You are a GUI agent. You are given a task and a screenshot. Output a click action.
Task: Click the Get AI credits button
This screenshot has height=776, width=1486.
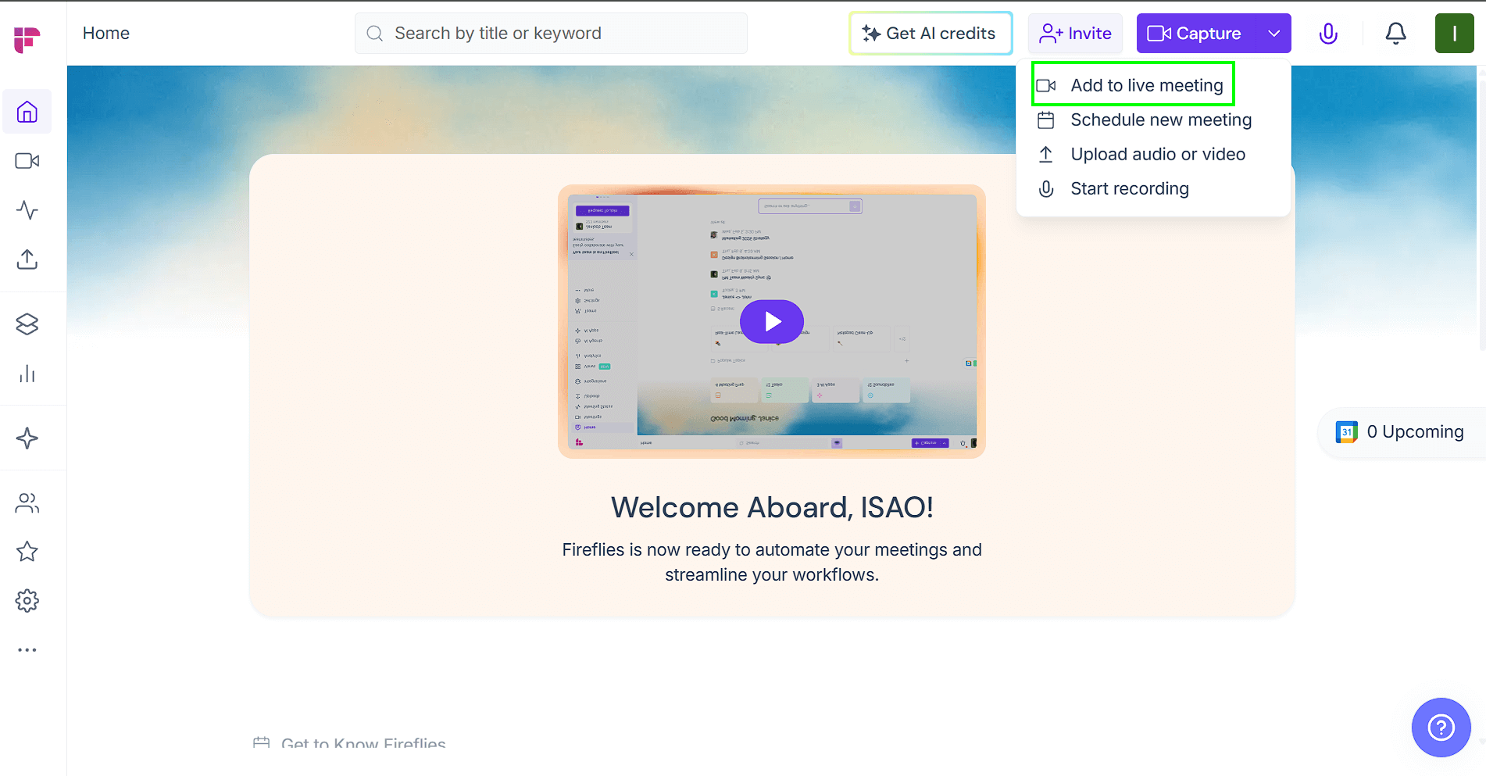click(x=930, y=33)
